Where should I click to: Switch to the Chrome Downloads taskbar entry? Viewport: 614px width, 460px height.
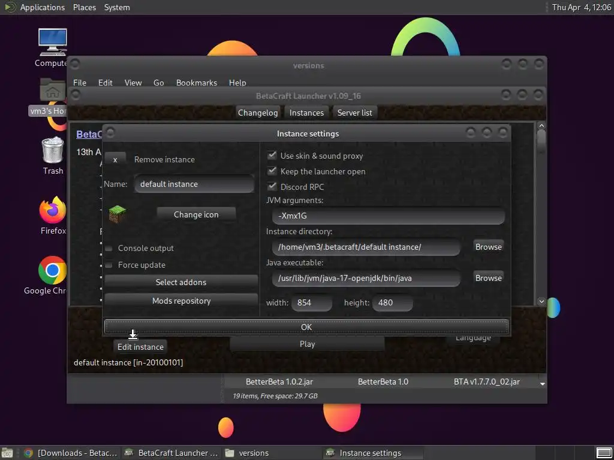click(x=71, y=453)
